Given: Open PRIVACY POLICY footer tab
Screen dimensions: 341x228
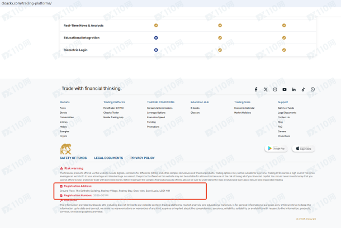Looking at the screenshot, I should coord(142,158).
